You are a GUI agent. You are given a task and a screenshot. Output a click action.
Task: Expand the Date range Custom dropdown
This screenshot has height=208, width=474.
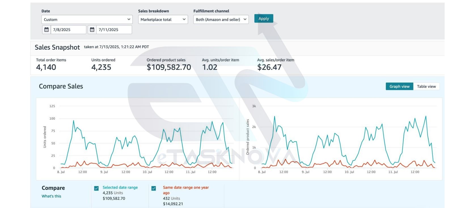pyautogui.click(x=87, y=19)
